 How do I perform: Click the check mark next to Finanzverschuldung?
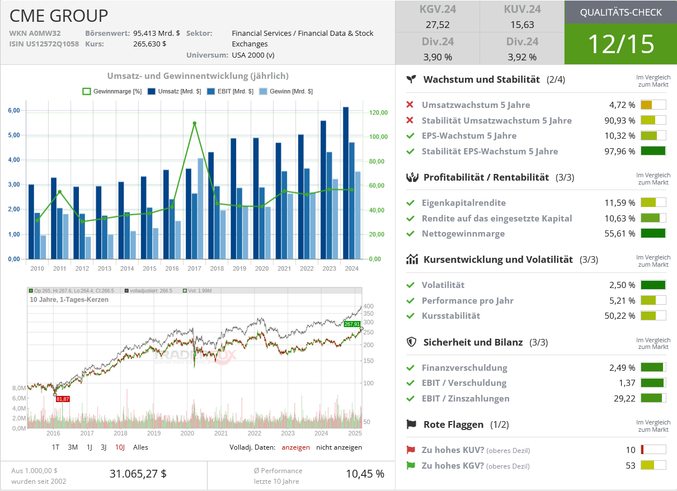pyautogui.click(x=410, y=367)
